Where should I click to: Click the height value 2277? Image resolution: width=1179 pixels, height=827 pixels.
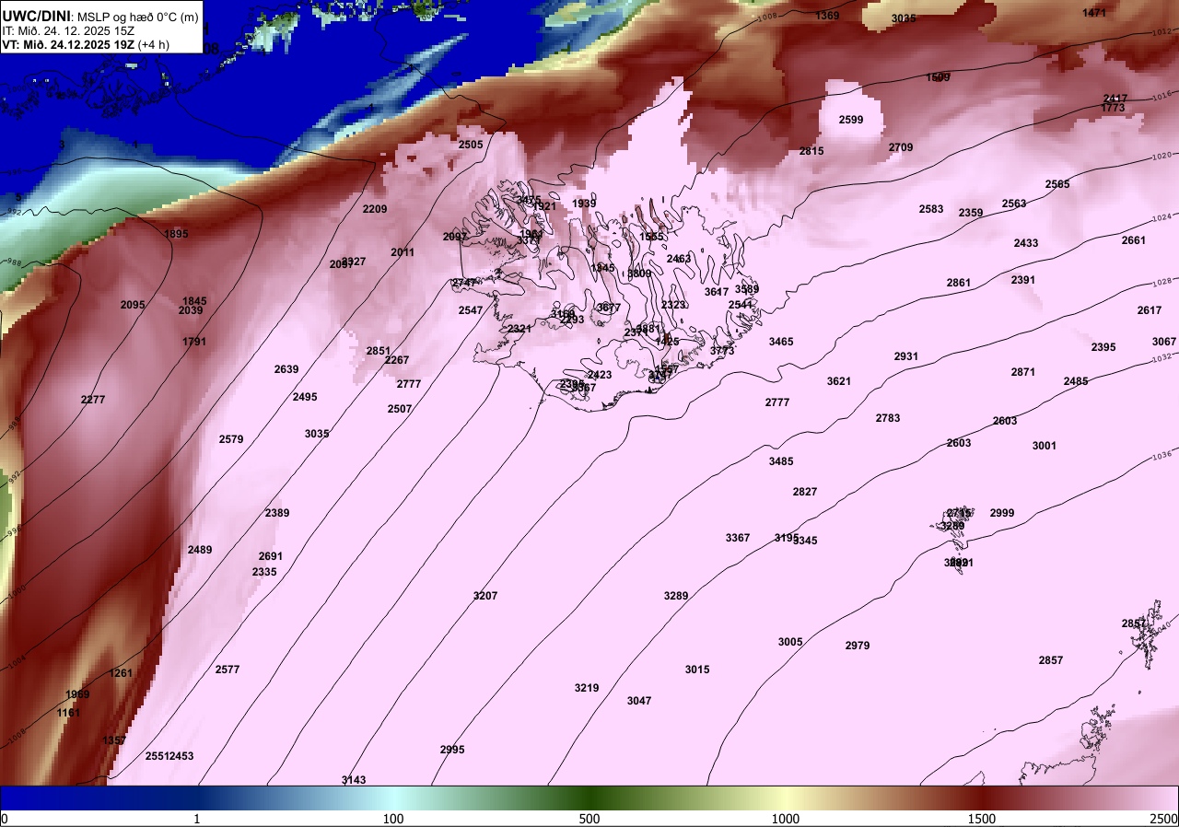point(93,400)
